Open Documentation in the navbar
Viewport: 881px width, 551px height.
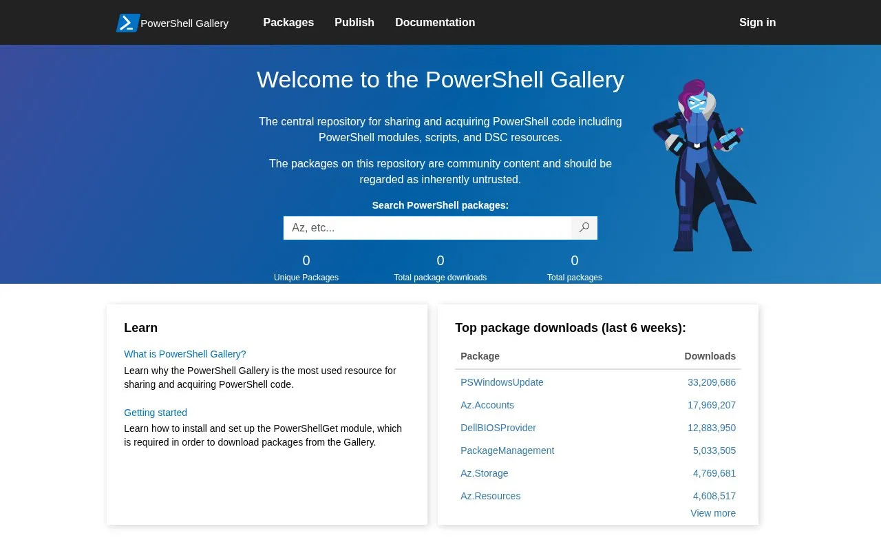[x=435, y=22]
